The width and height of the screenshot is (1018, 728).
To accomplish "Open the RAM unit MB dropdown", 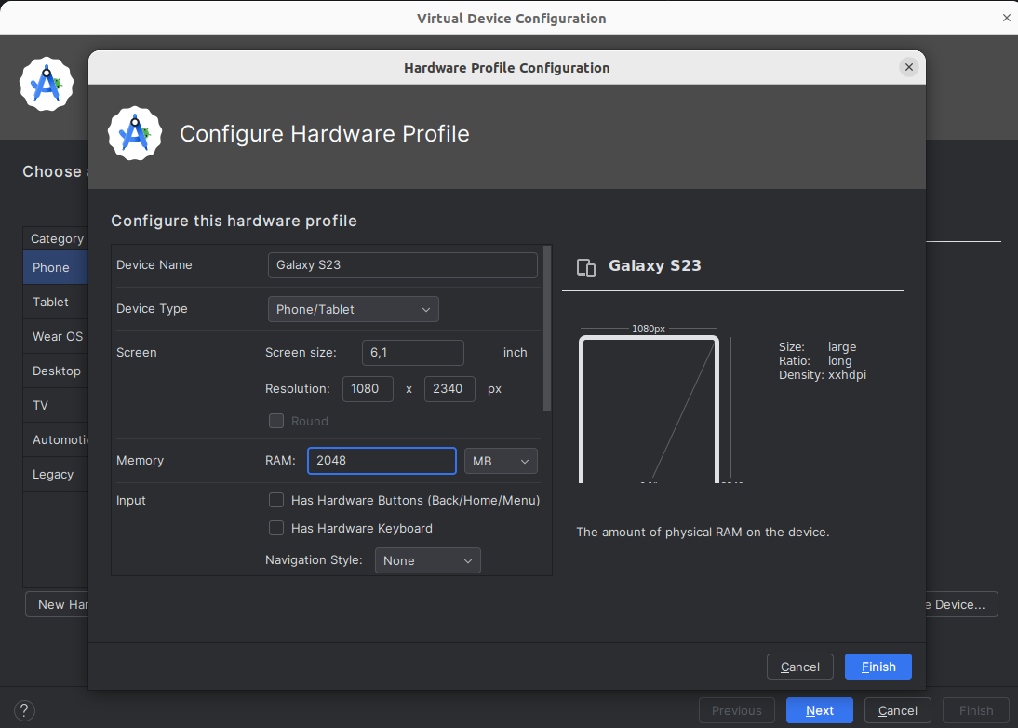I will [501, 461].
